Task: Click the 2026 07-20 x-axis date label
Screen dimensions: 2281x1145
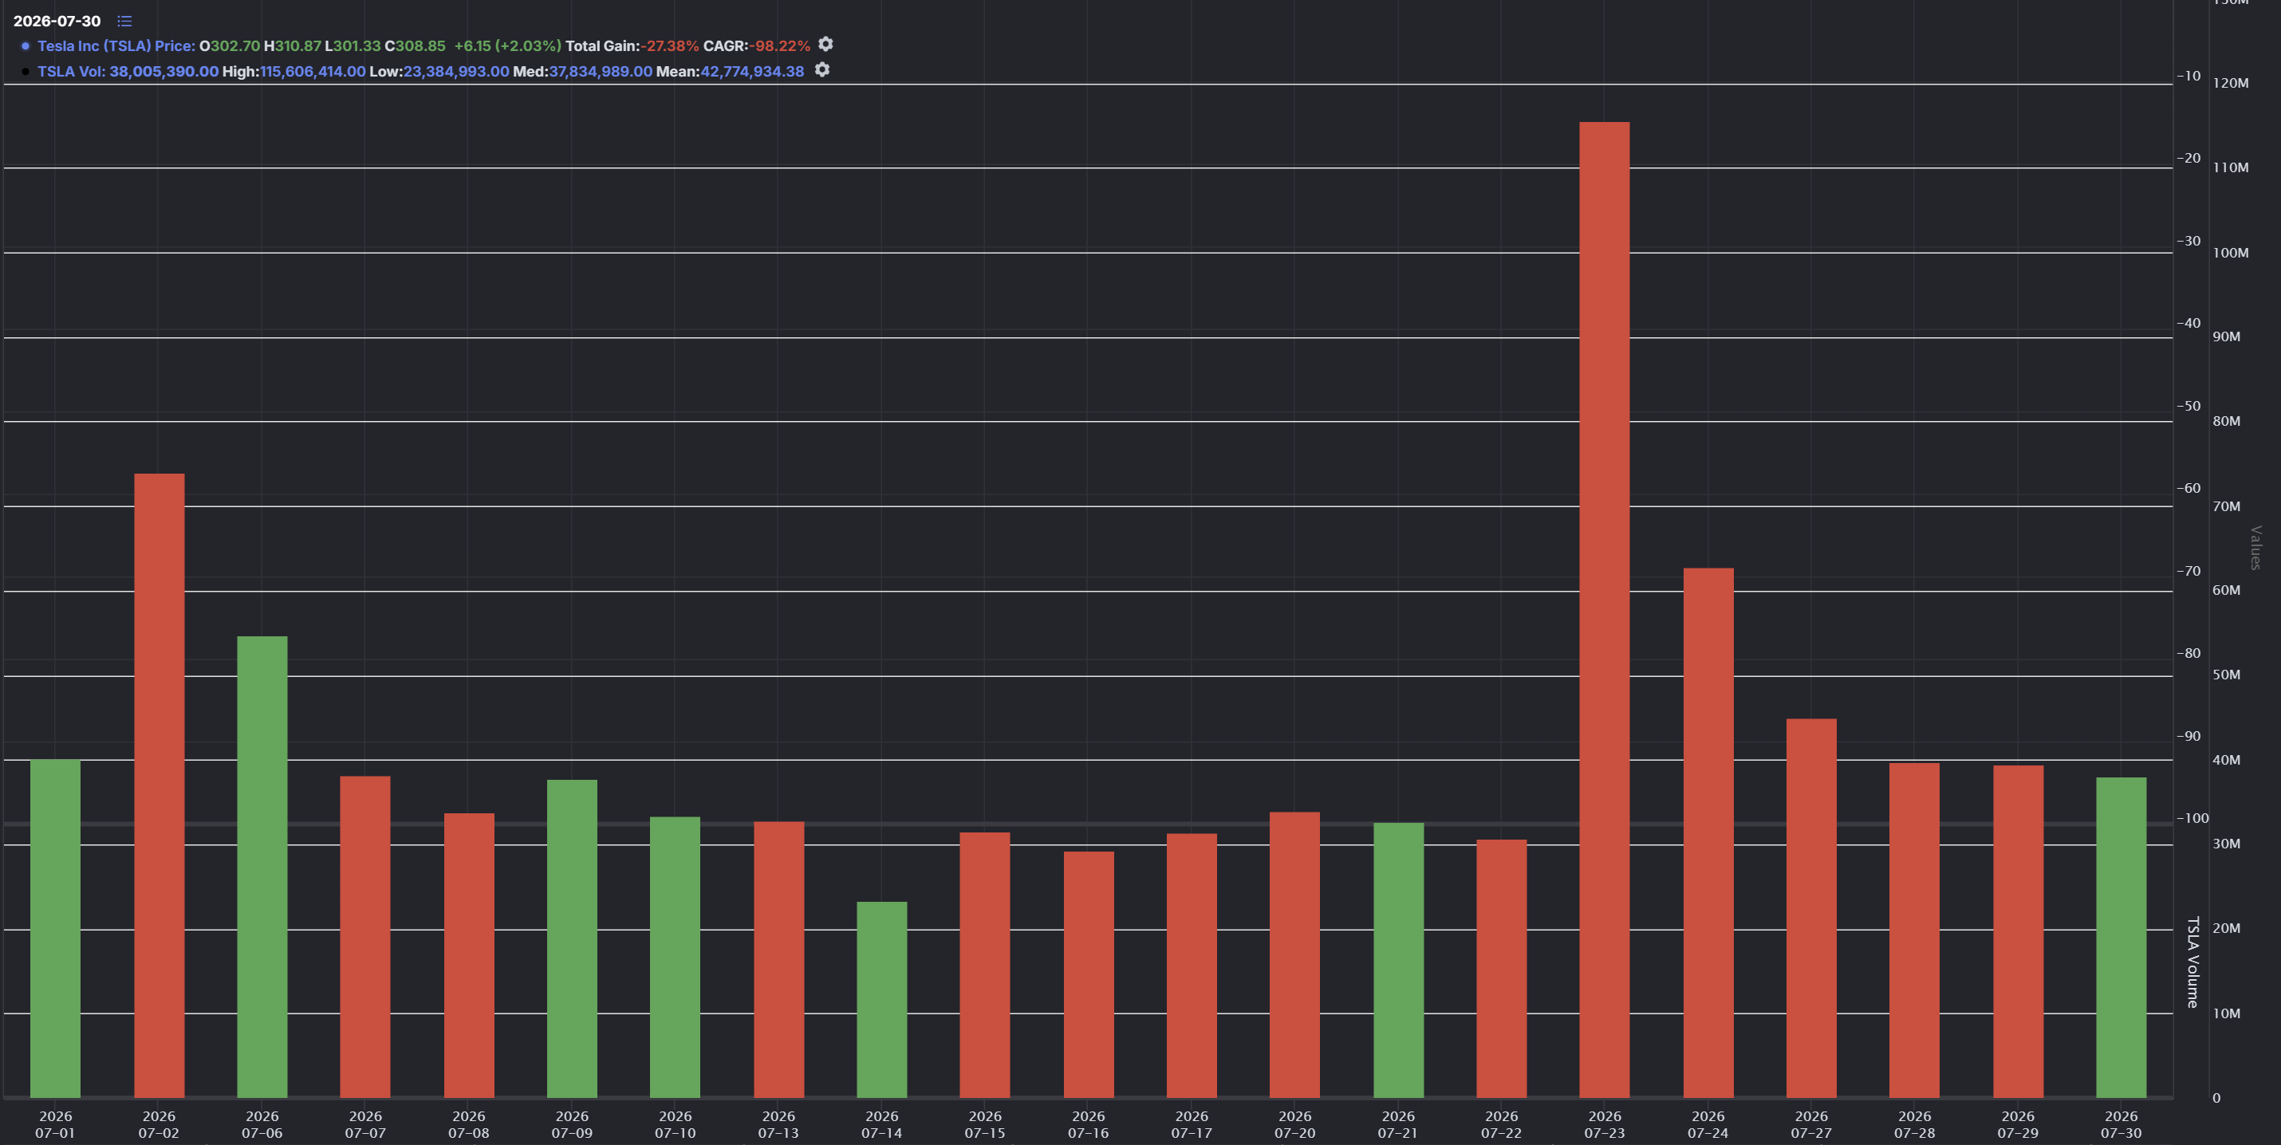Action: click(1294, 1124)
